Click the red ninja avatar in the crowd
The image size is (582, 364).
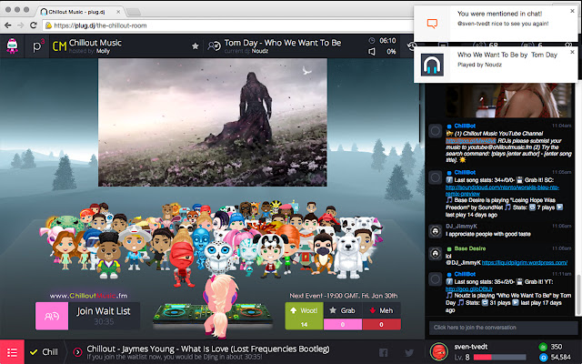click(x=182, y=264)
